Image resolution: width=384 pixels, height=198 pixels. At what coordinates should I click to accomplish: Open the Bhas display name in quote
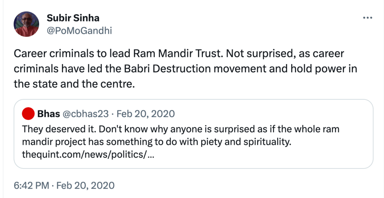coord(49,113)
